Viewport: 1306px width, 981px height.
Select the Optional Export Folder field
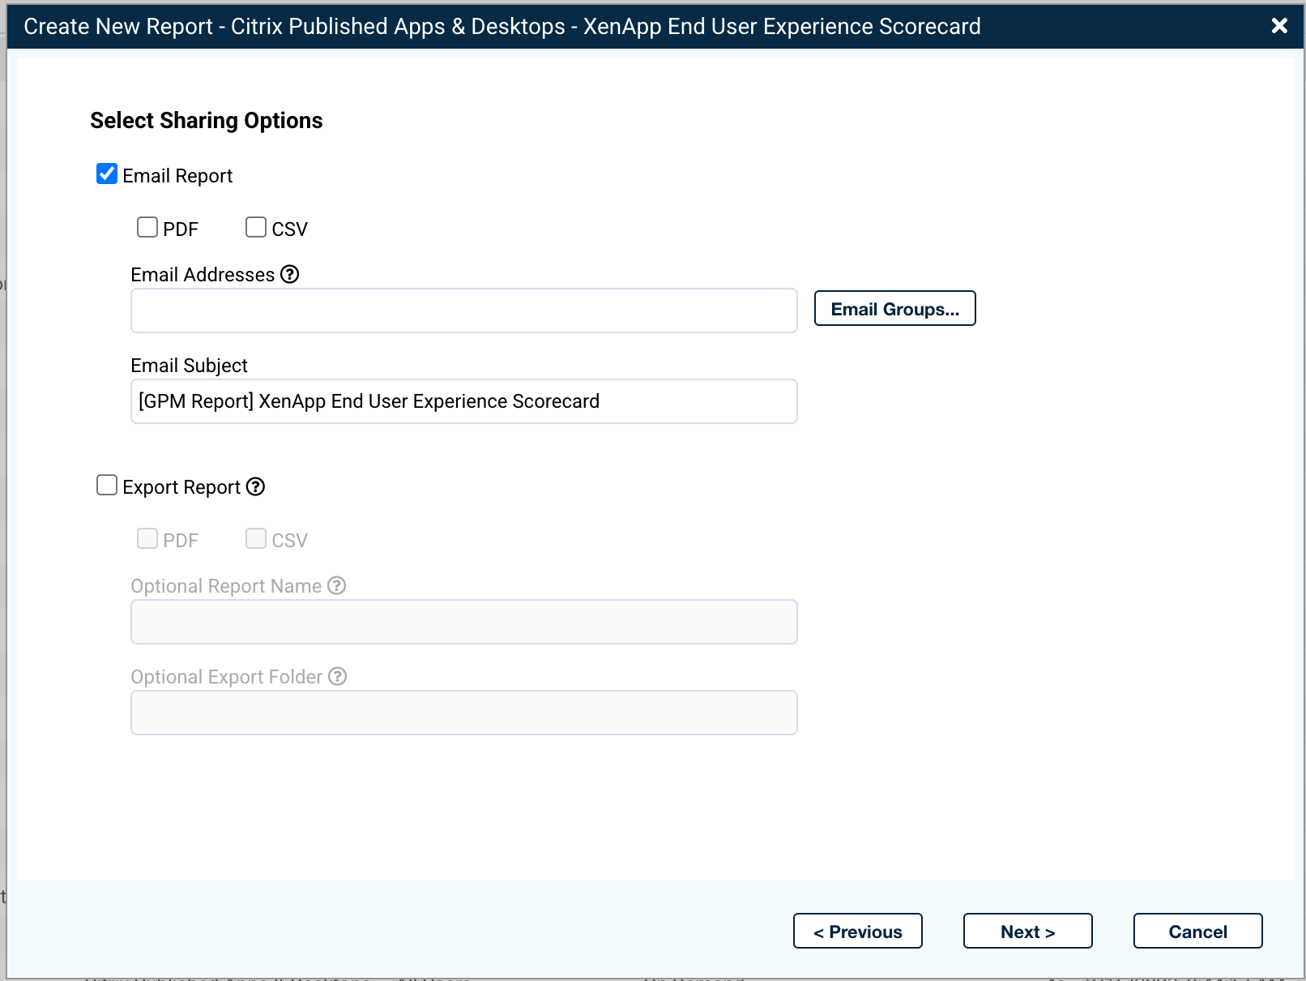pyautogui.click(x=464, y=713)
